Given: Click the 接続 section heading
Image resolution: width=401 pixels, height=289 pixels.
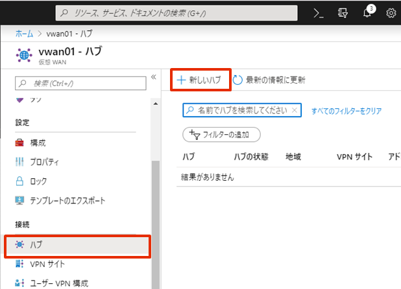Looking at the screenshot, I should click(22, 224).
